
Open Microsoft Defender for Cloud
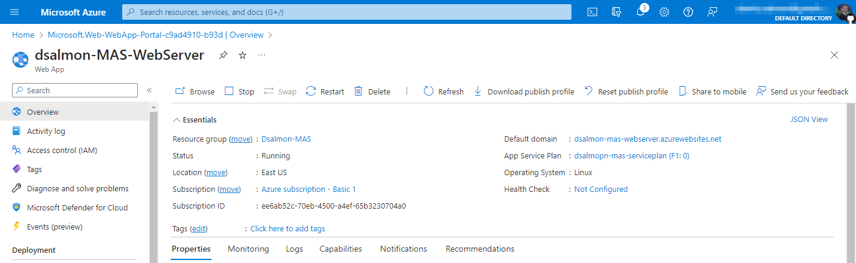point(75,207)
